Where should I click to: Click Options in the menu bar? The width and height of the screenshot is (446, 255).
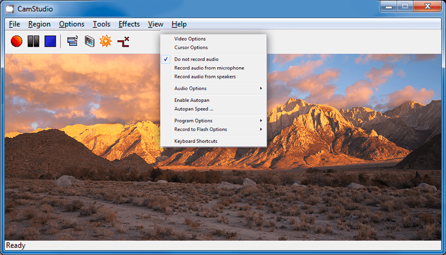(72, 24)
